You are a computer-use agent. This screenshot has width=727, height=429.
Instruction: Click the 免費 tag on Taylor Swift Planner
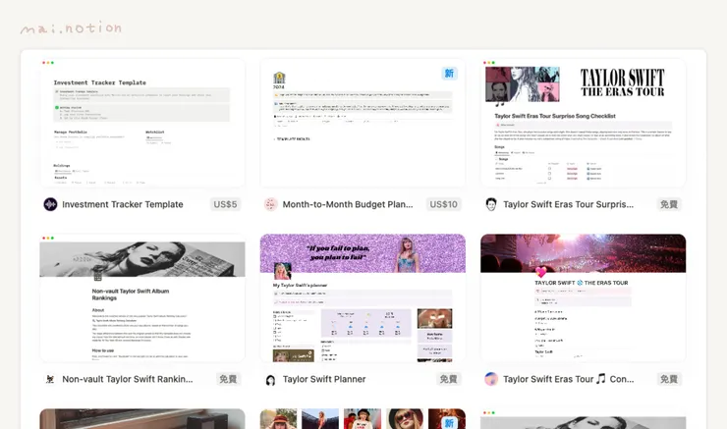pyautogui.click(x=448, y=379)
